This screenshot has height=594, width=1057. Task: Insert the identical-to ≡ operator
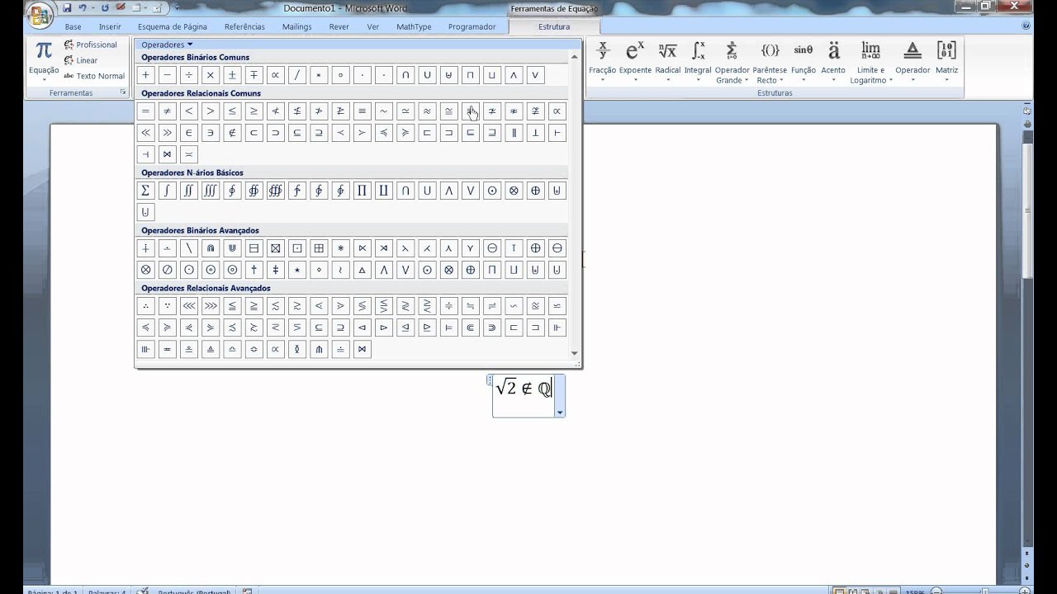(x=362, y=111)
